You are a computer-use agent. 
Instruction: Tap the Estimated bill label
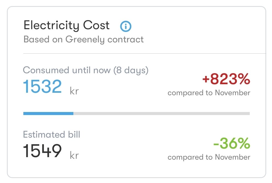52,135
